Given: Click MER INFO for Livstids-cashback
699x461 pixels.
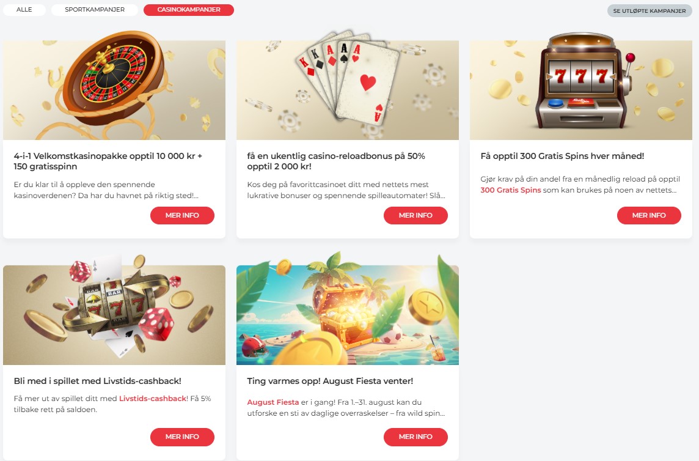Looking at the screenshot, I should pos(182,437).
